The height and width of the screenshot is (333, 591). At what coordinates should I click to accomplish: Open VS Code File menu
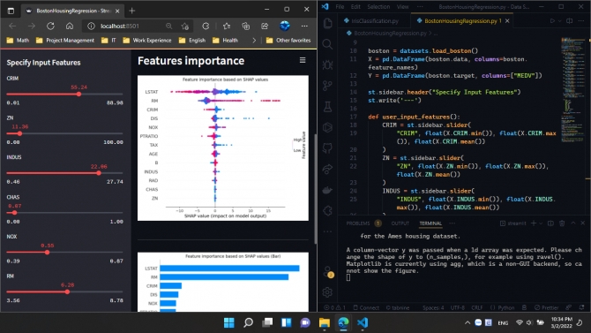tap(340, 7)
